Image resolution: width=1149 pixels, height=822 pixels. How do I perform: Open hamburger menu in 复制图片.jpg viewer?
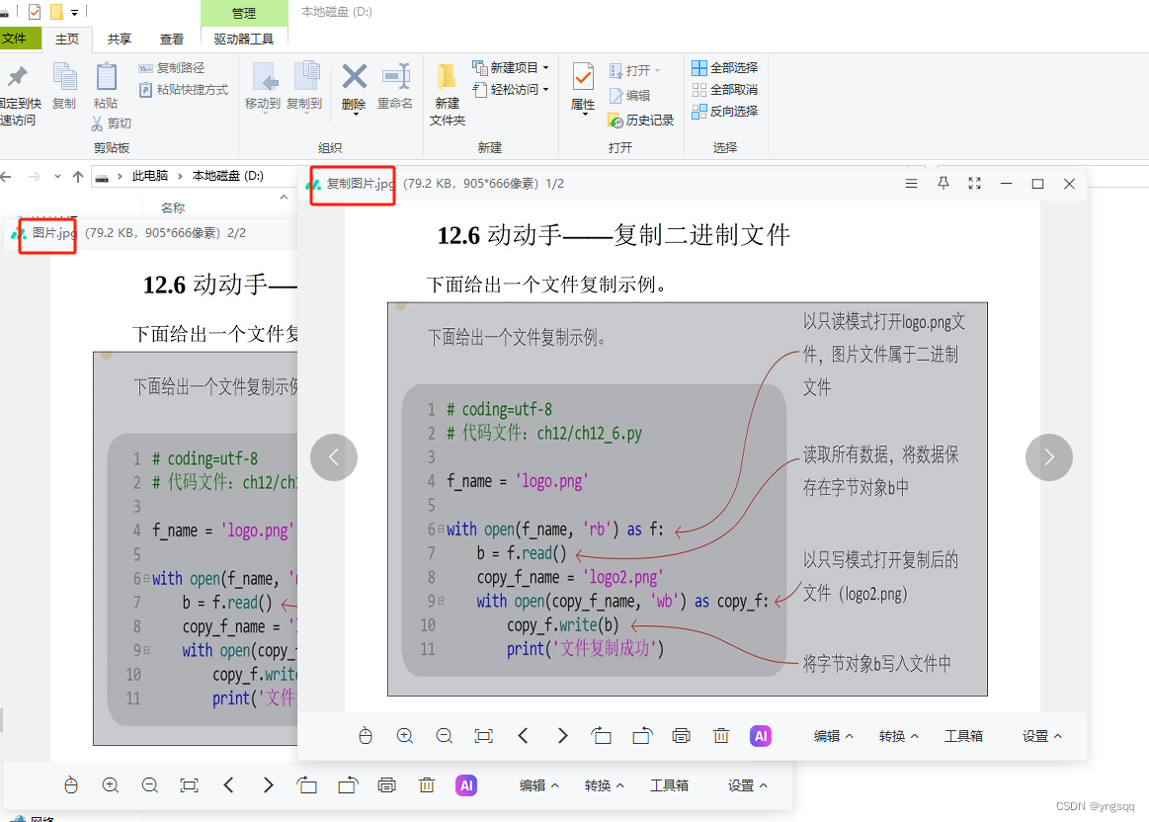pyautogui.click(x=911, y=183)
